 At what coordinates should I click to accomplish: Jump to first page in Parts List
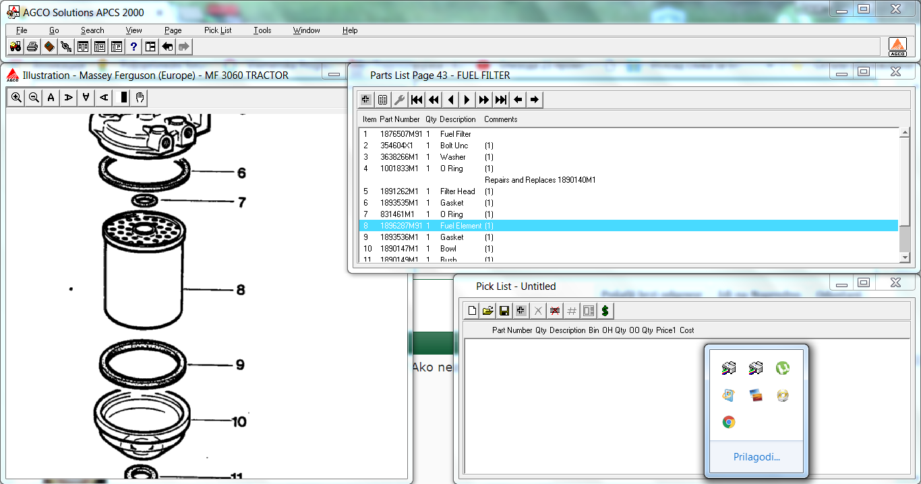417,100
